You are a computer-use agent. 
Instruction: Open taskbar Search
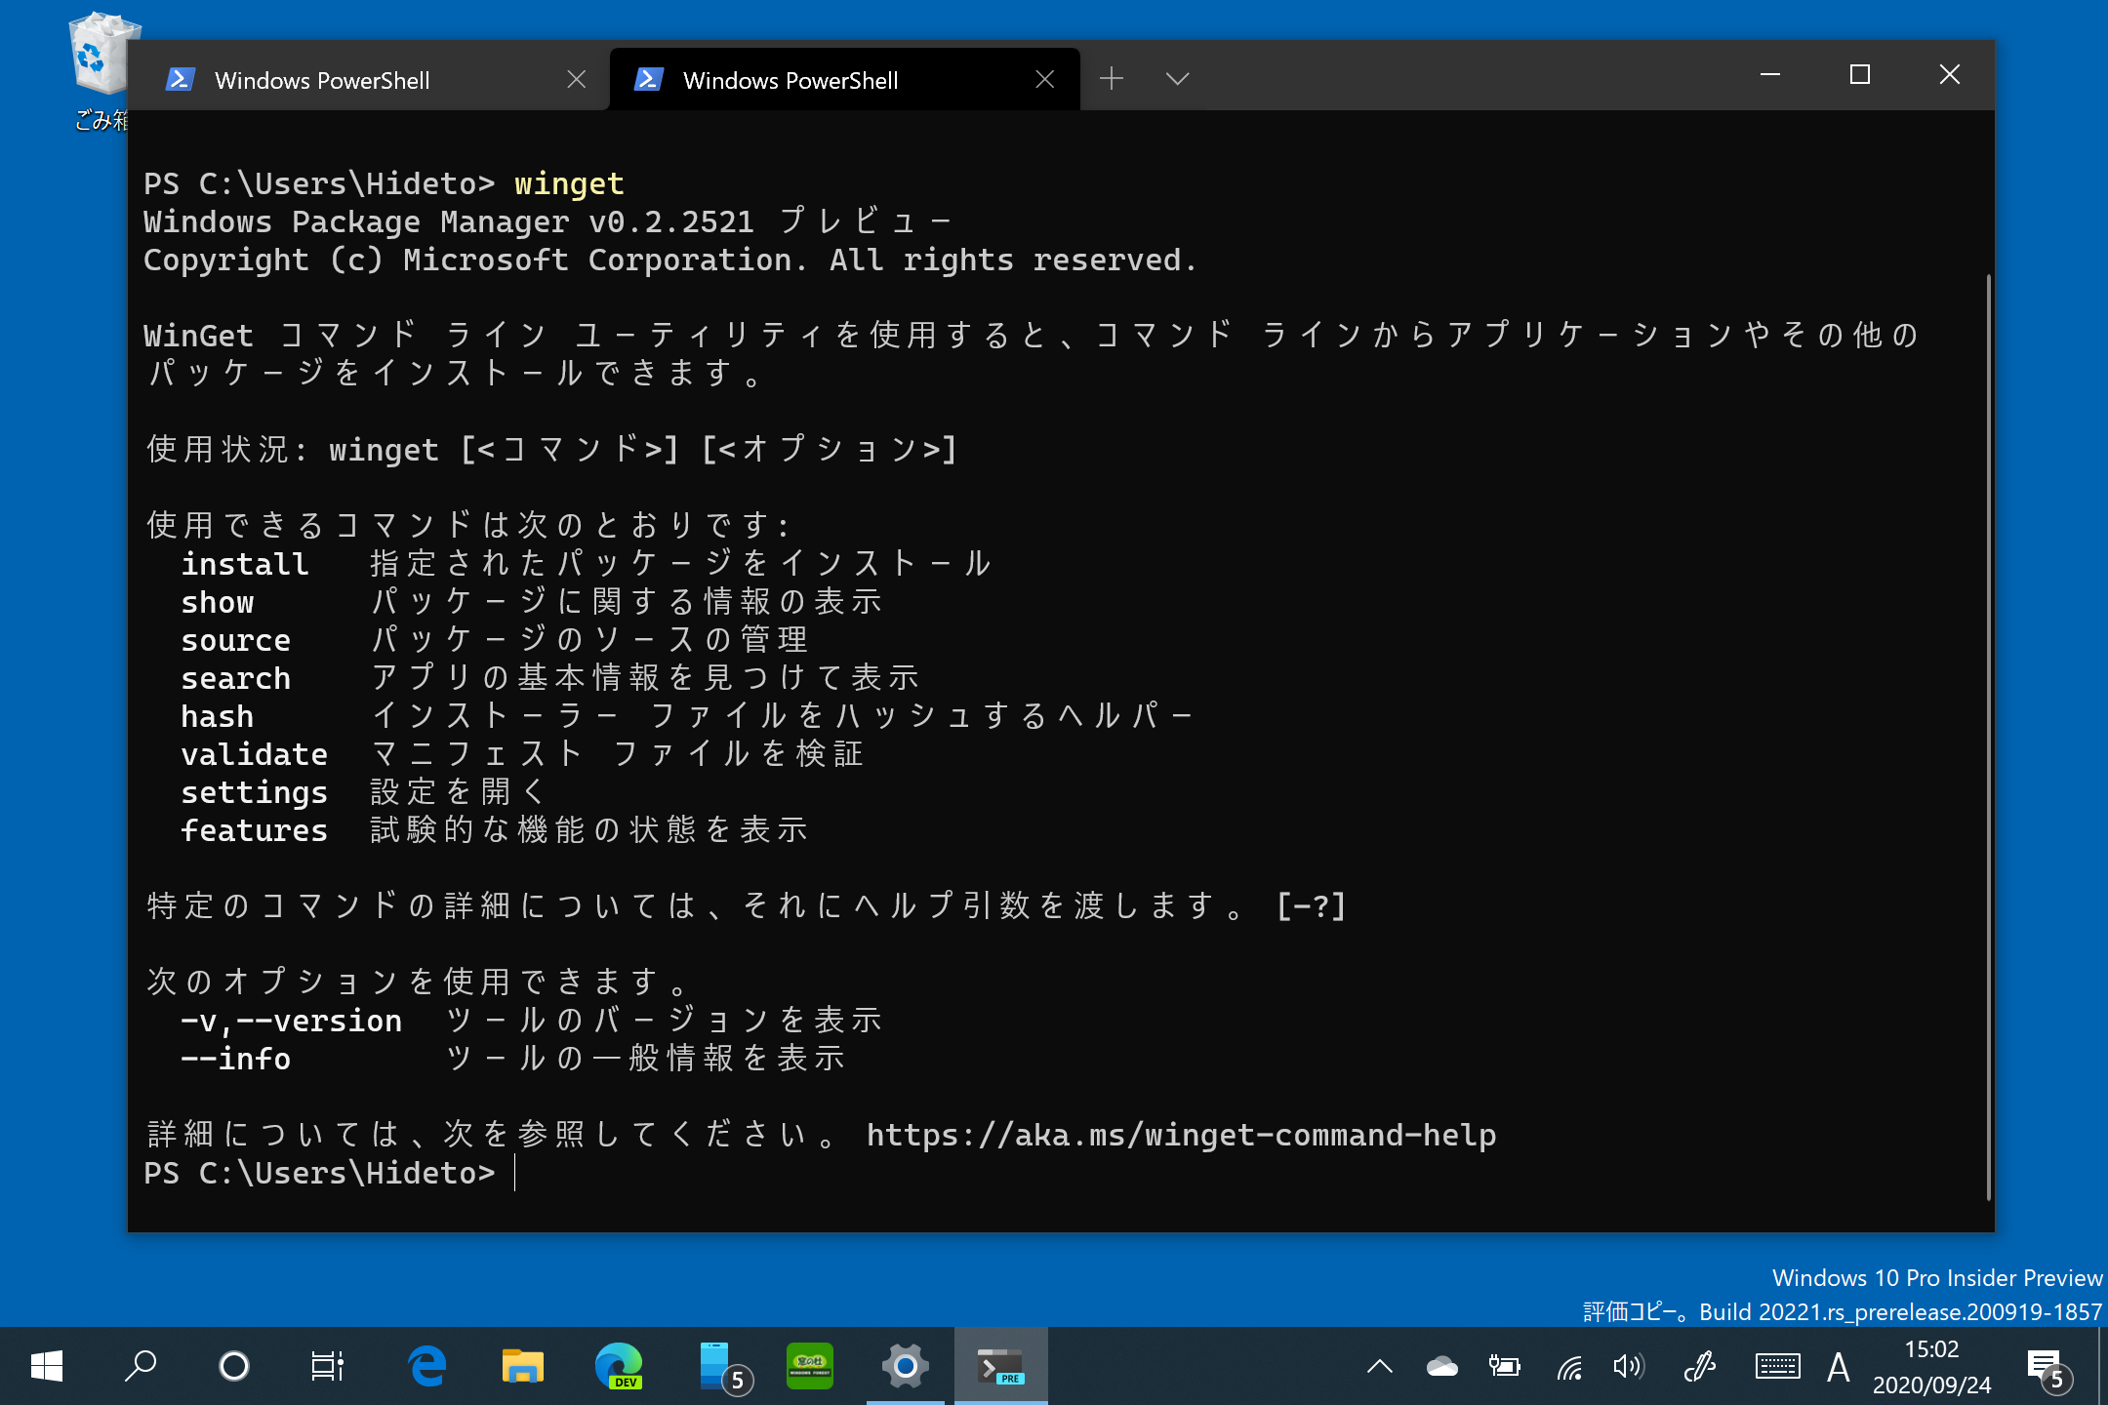pyautogui.click(x=141, y=1366)
